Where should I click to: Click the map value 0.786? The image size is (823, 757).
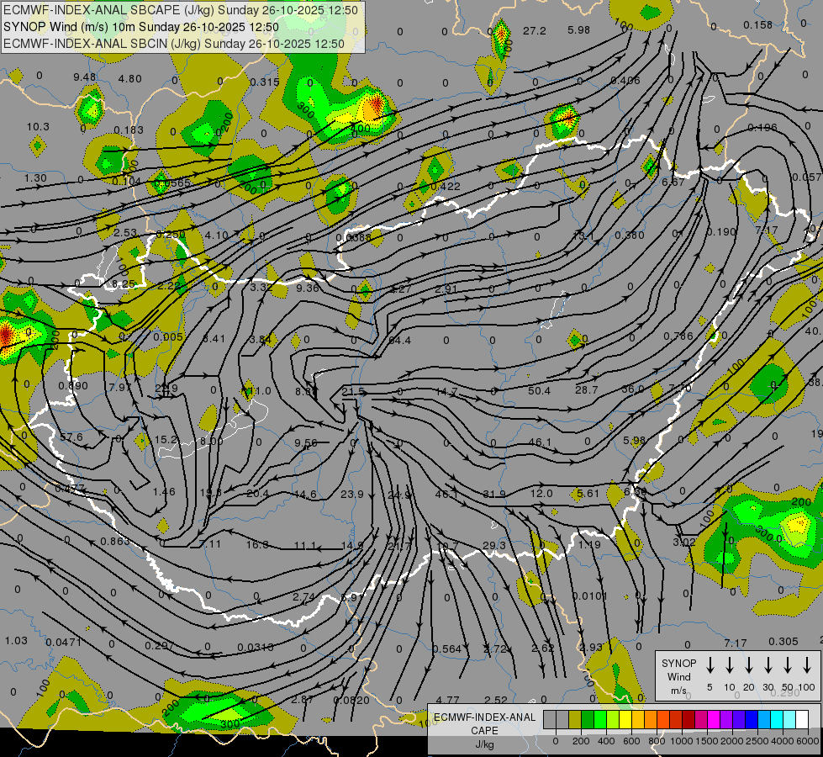point(678,336)
